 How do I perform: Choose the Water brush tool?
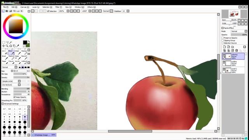[x=18, y=57]
